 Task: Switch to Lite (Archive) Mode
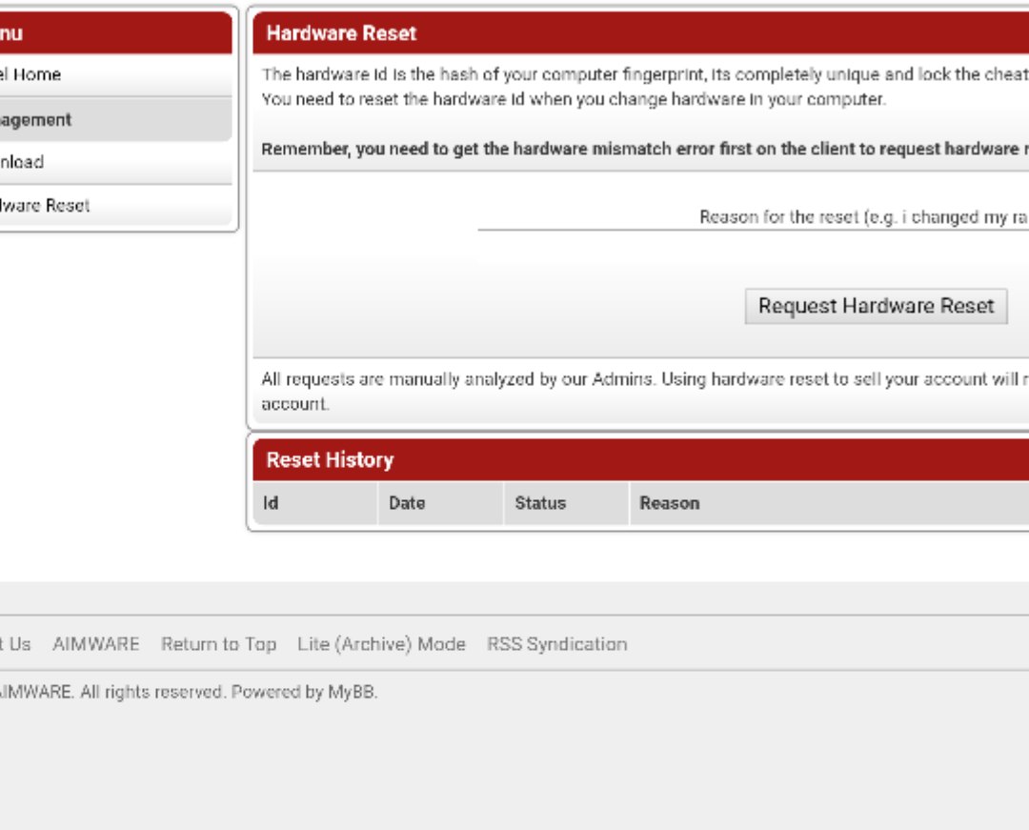click(x=381, y=643)
